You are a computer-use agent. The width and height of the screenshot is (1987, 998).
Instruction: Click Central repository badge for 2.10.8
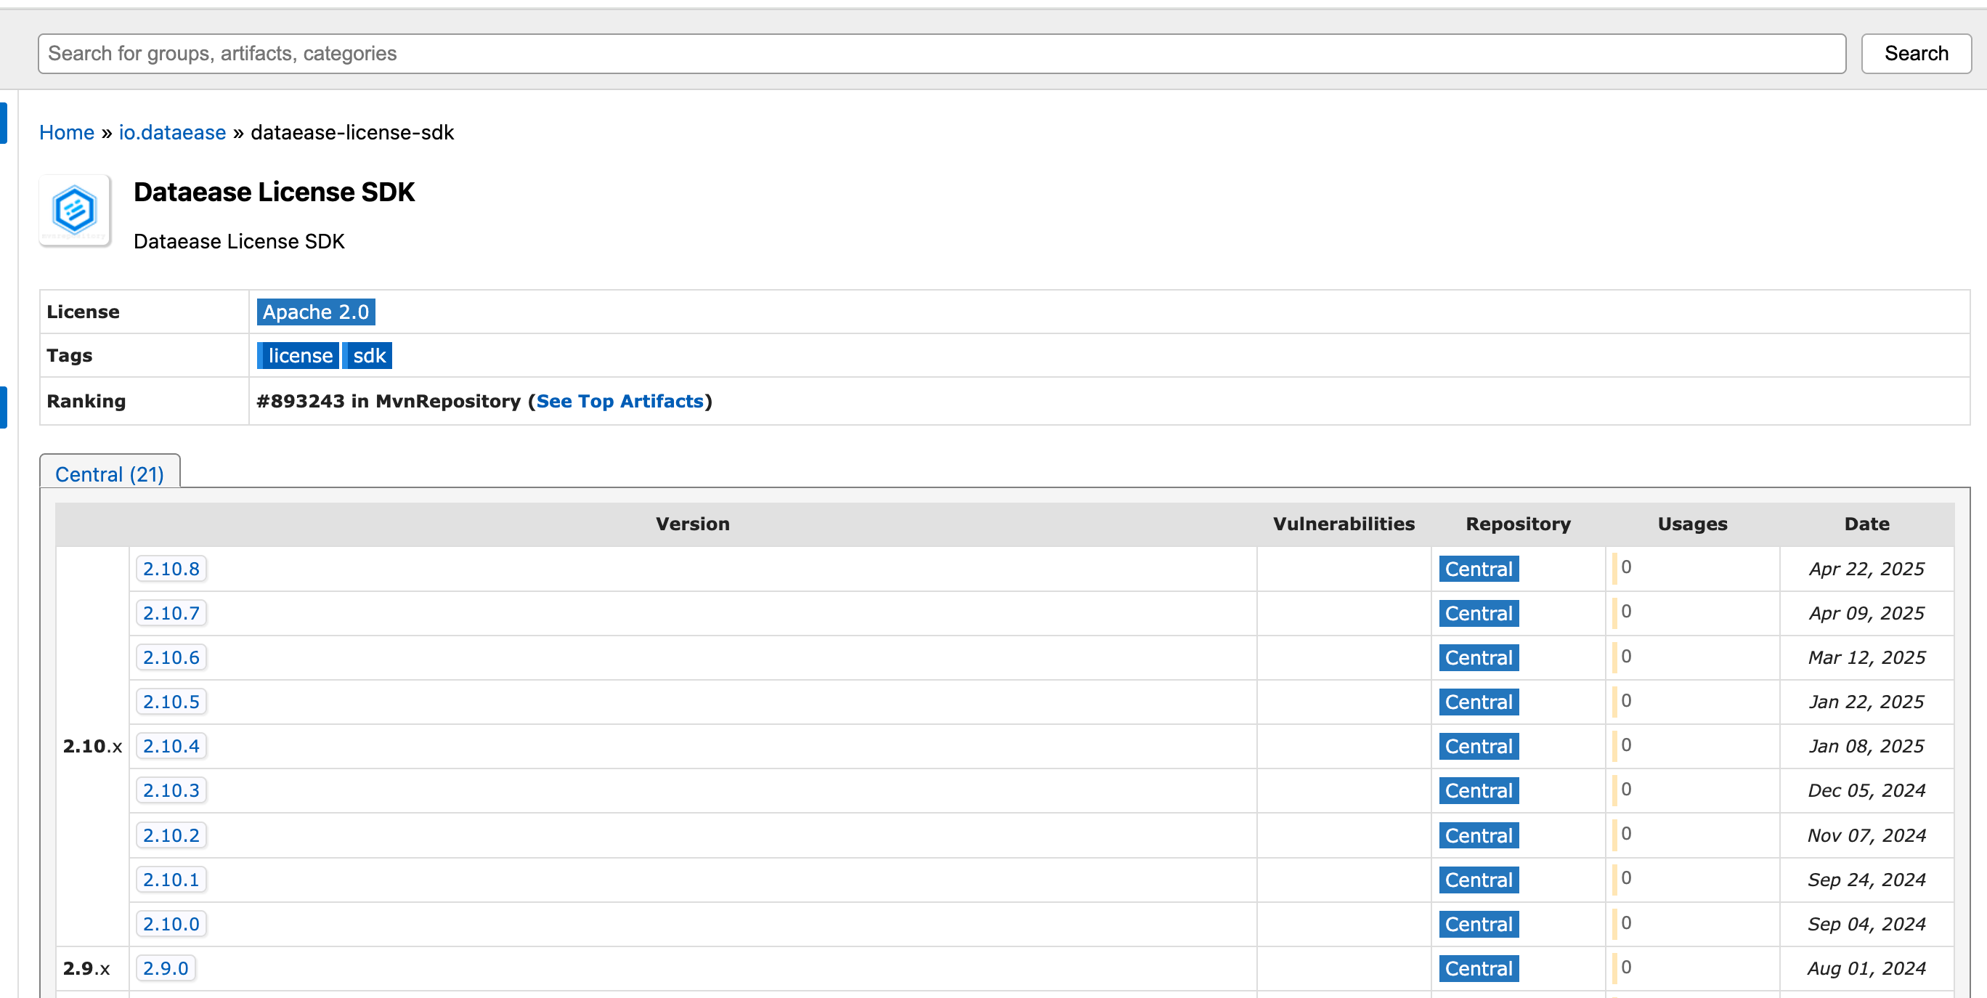pos(1479,569)
